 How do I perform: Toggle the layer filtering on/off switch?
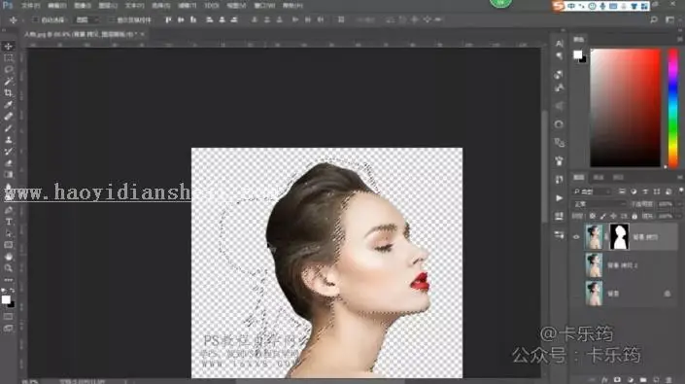coord(681,192)
